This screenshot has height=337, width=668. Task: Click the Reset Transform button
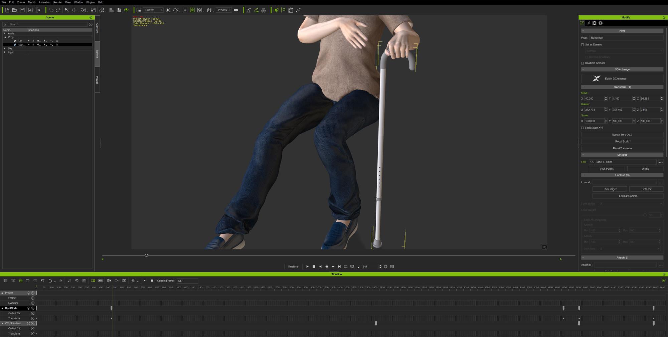tap(622, 148)
